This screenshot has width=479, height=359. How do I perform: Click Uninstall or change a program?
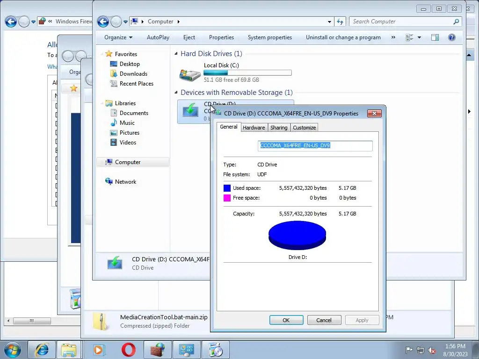pyautogui.click(x=343, y=37)
